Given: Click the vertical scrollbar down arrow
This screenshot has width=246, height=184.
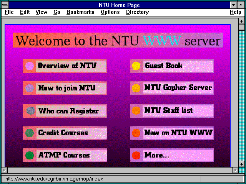Looking at the screenshot, I should coord(241,164).
